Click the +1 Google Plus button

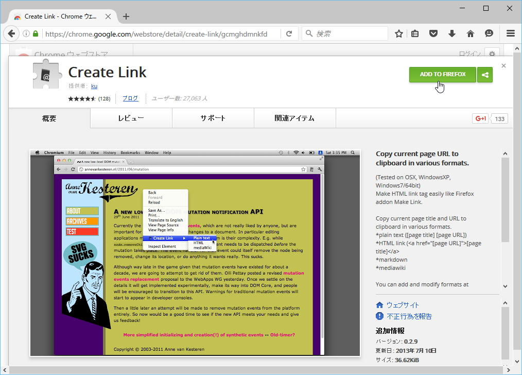[x=479, y=118]
